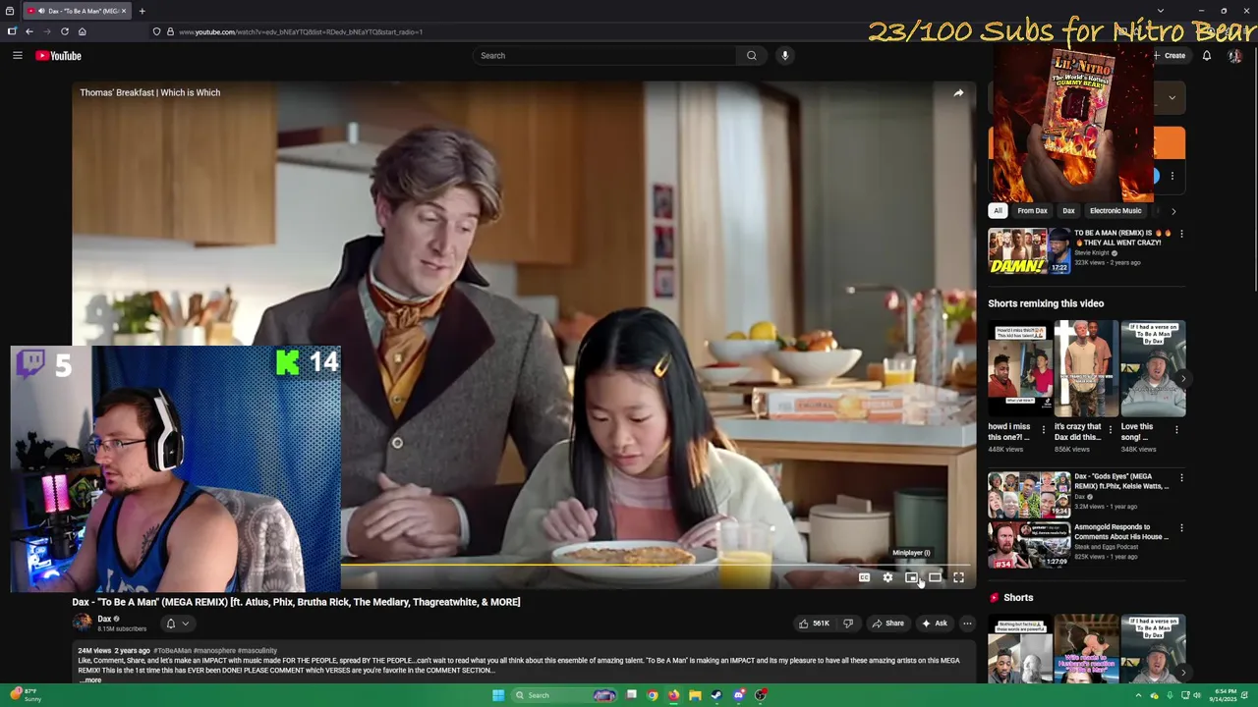The height and width of the screenshot is (707, 1258).
Task: Expand description with ...more
Action: coord(90,680)
